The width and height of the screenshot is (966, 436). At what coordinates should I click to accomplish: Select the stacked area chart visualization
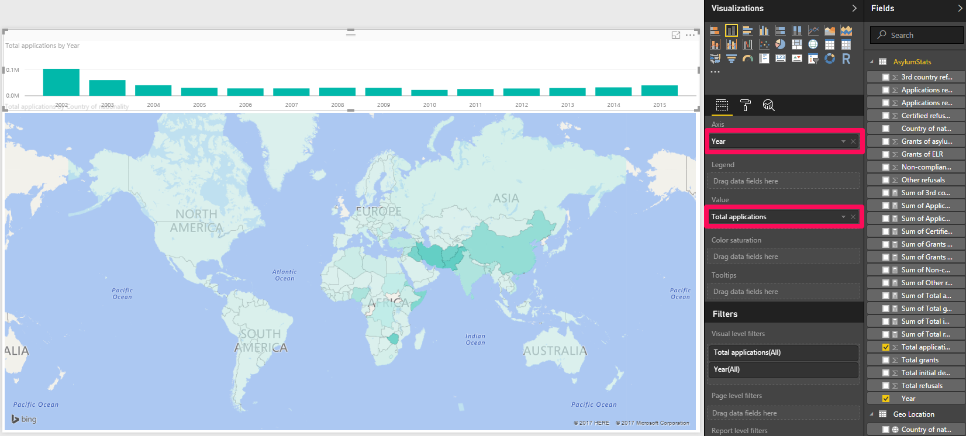point(846,30)
